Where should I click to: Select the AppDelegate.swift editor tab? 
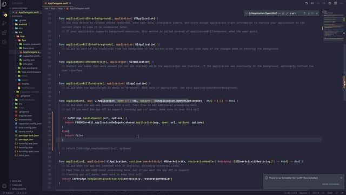57,3
